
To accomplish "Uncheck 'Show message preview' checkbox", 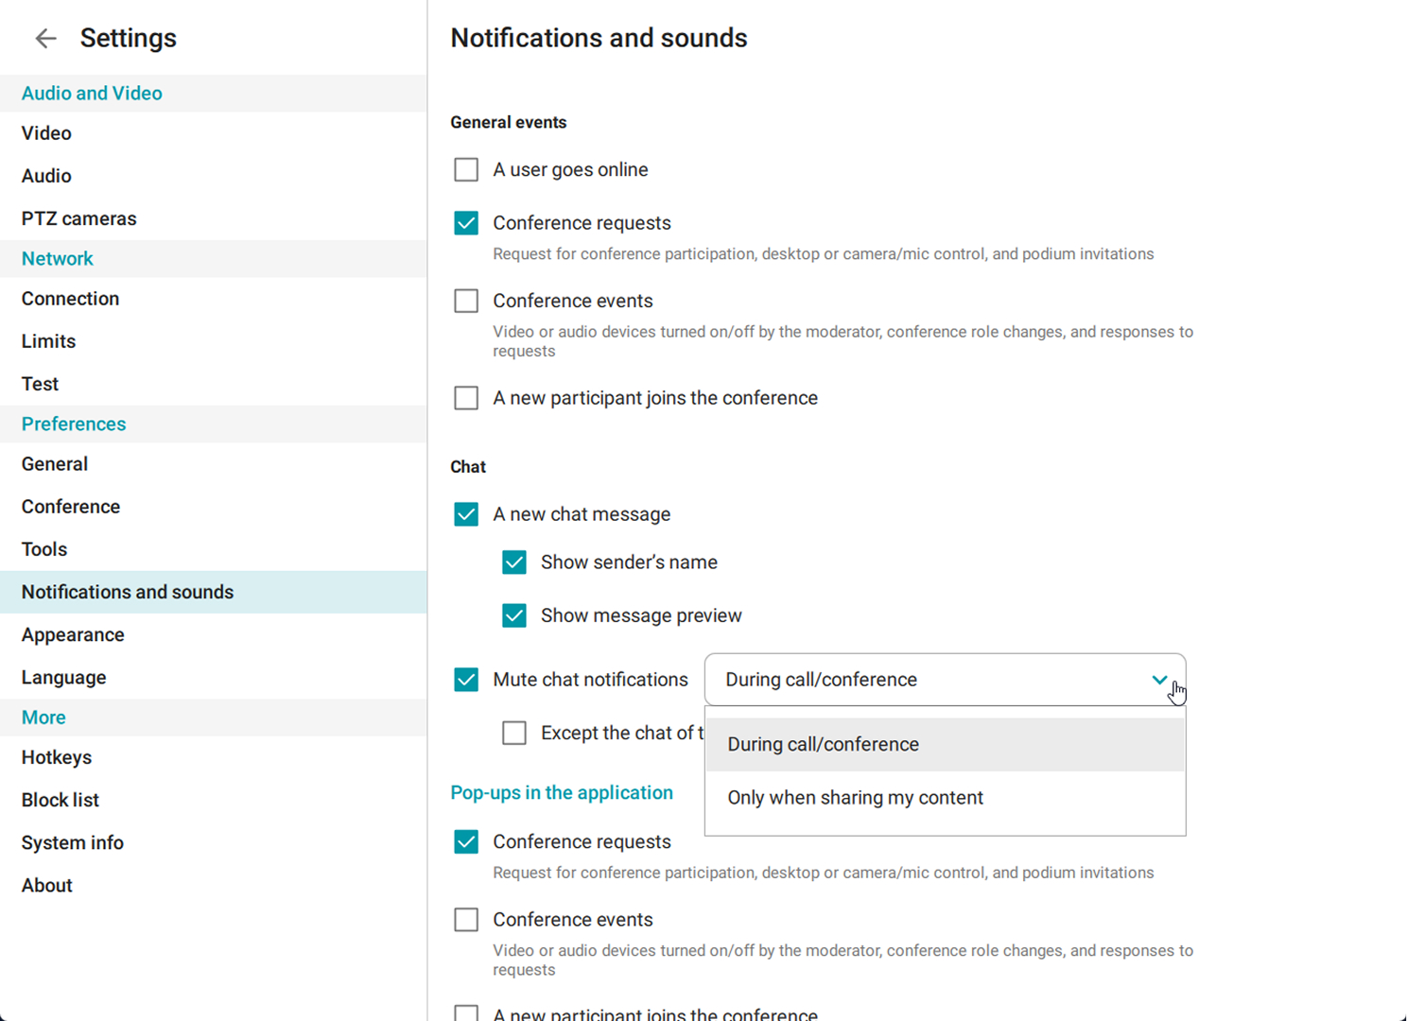I will tap(514, 615).
